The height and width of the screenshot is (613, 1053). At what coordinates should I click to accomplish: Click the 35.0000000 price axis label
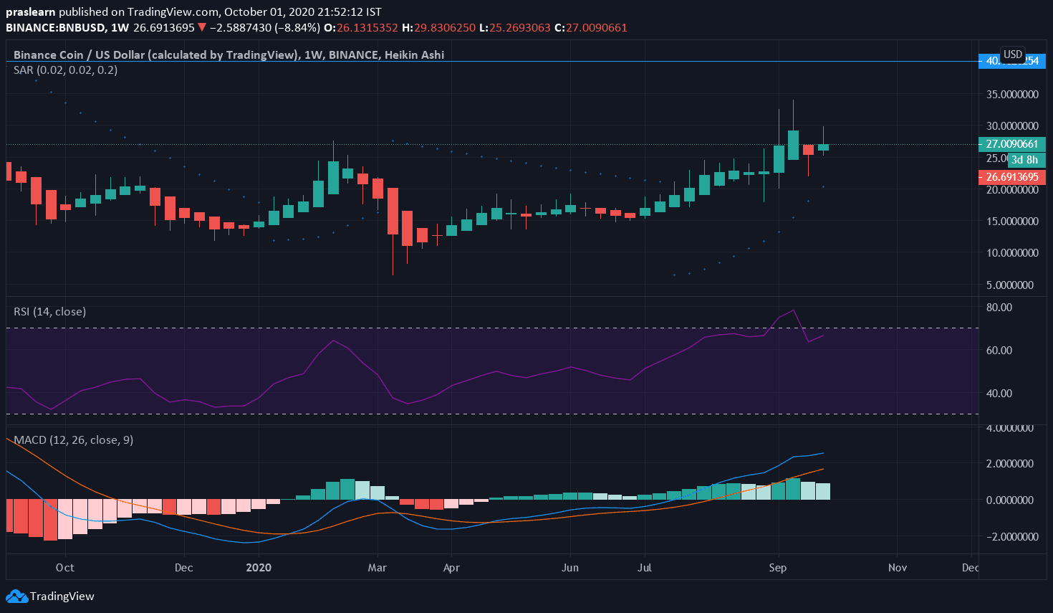click(x=1011, y=94)
